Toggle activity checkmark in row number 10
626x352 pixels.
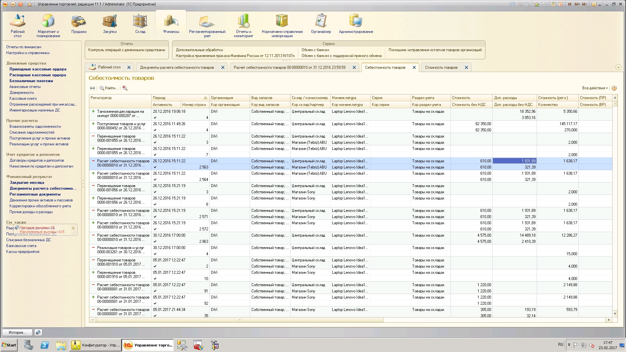(x=155, y=279)
